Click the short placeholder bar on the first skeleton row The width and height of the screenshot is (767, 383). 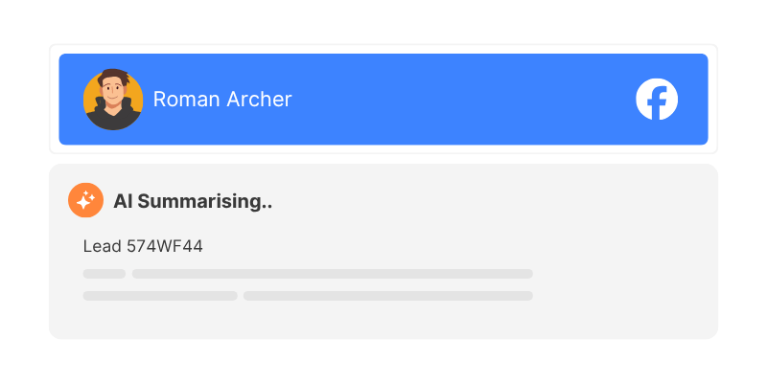click(x=105, y=274)
